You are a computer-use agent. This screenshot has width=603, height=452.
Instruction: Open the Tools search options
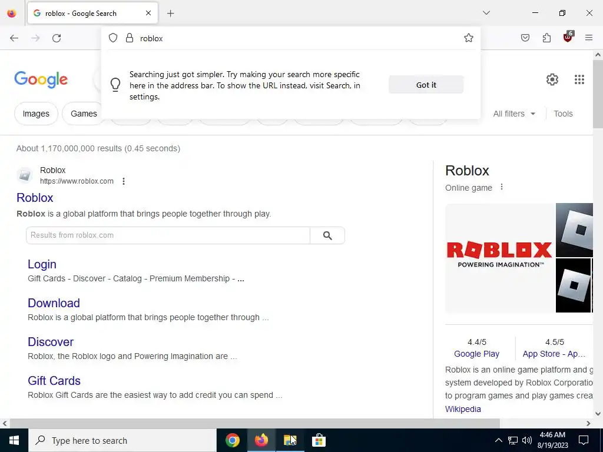tap(564, 114)
